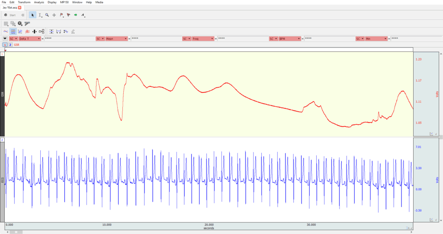Viewport: 443px width, 234px height.
Task: Click the rewind arrow icon beside Start
Action: point(22,15)
